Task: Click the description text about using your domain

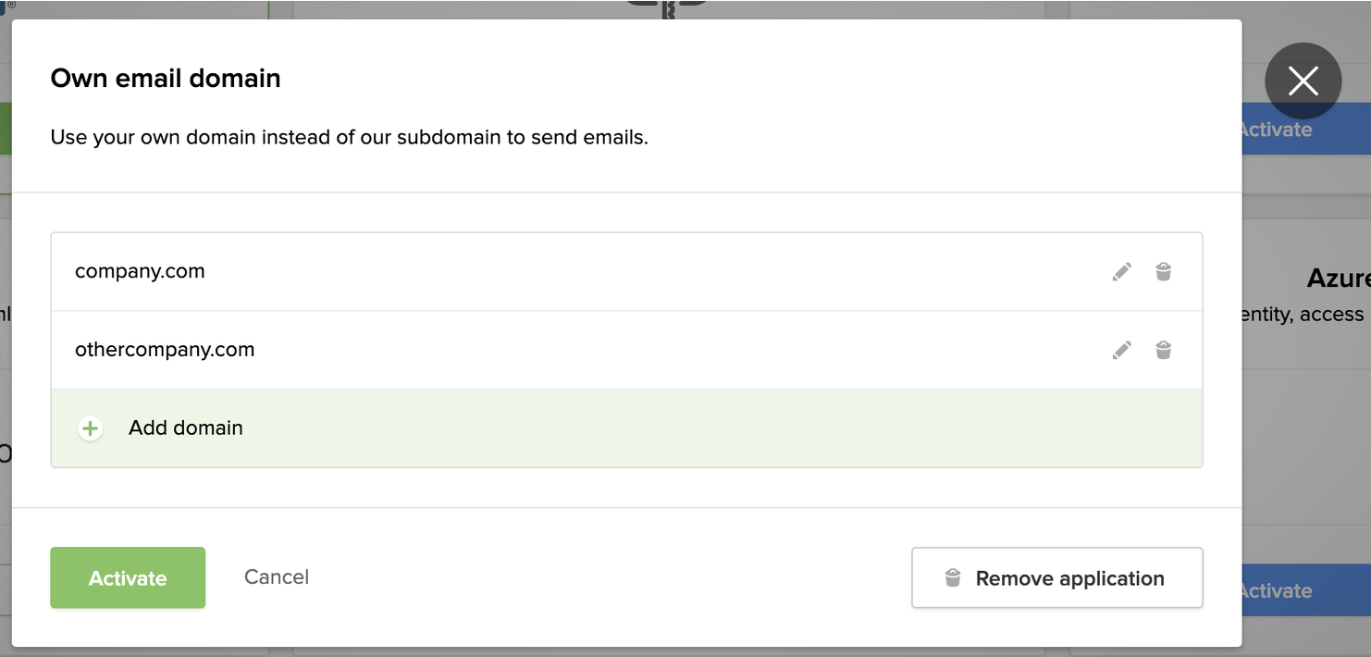Action: [x=349, y=138]
